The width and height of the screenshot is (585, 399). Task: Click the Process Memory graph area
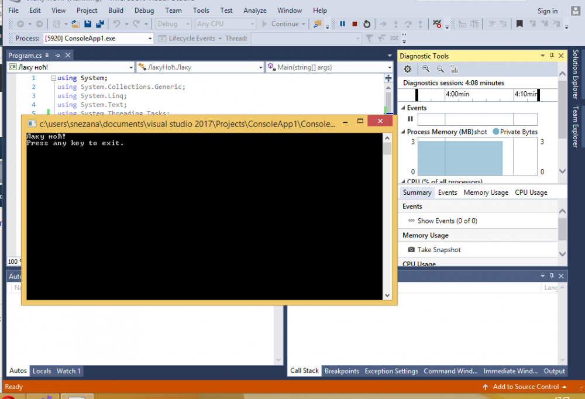click(x=477, y=156)
